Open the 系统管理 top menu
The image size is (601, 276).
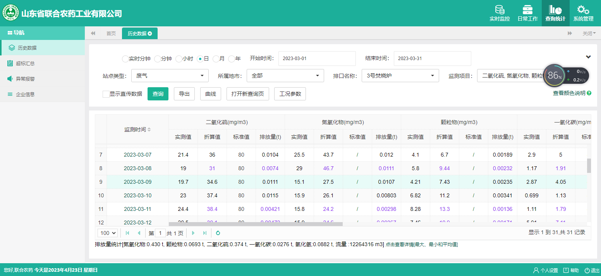[583, 13]
